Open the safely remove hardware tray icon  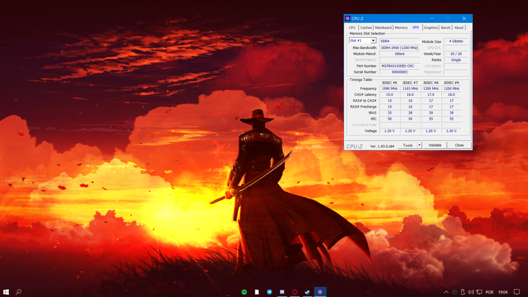click(x=463, y=292)
